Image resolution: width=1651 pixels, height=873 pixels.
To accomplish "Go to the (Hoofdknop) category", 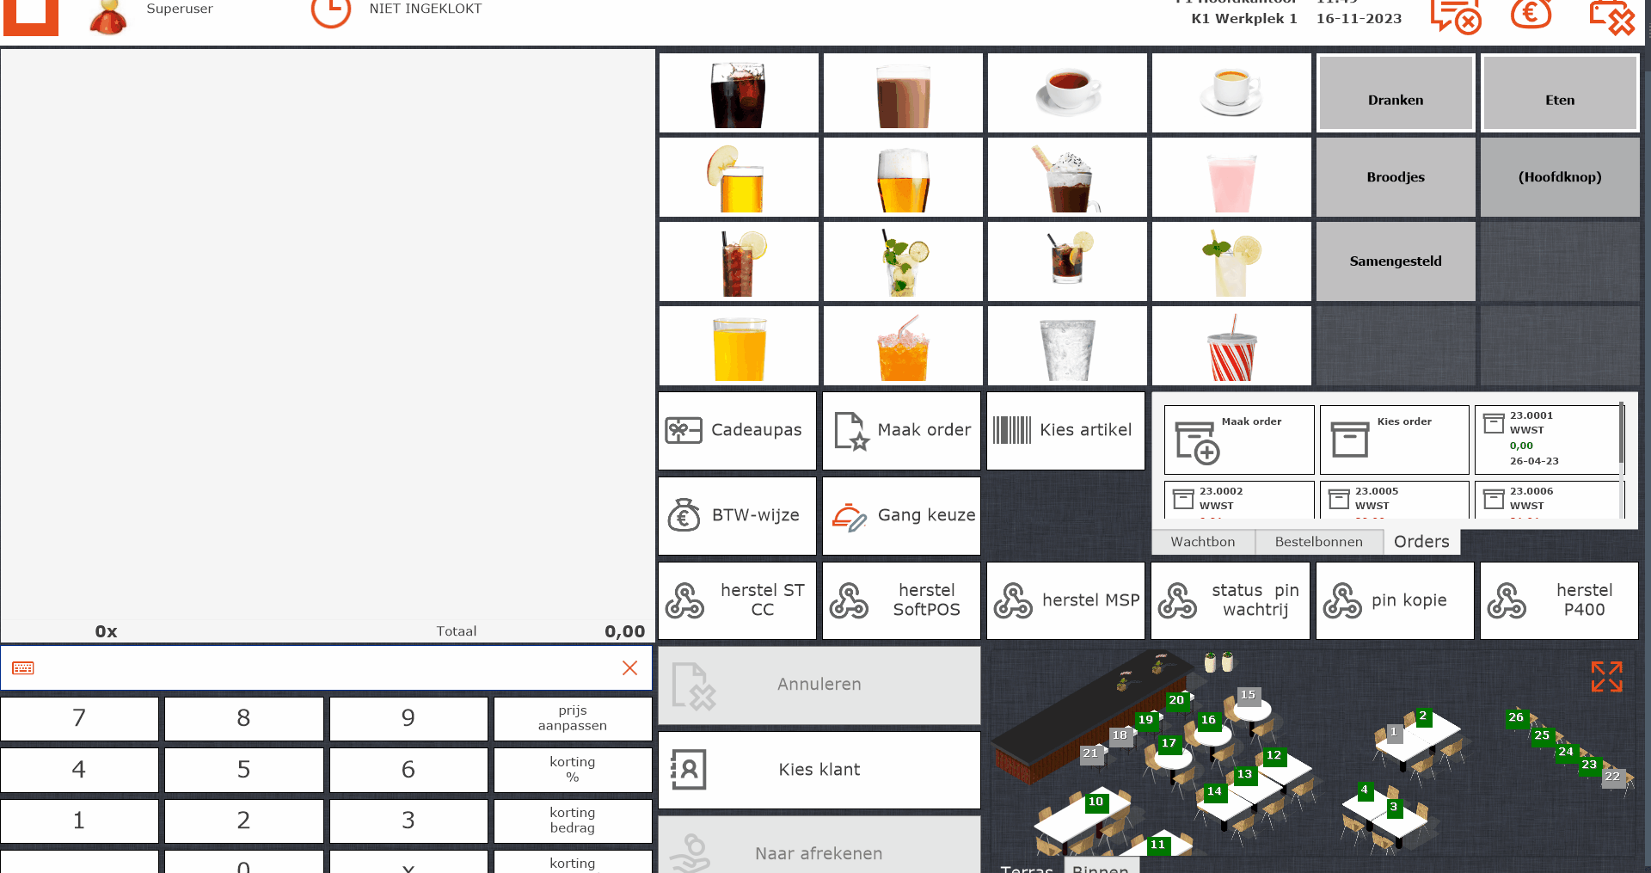I will click(1560, 177).
